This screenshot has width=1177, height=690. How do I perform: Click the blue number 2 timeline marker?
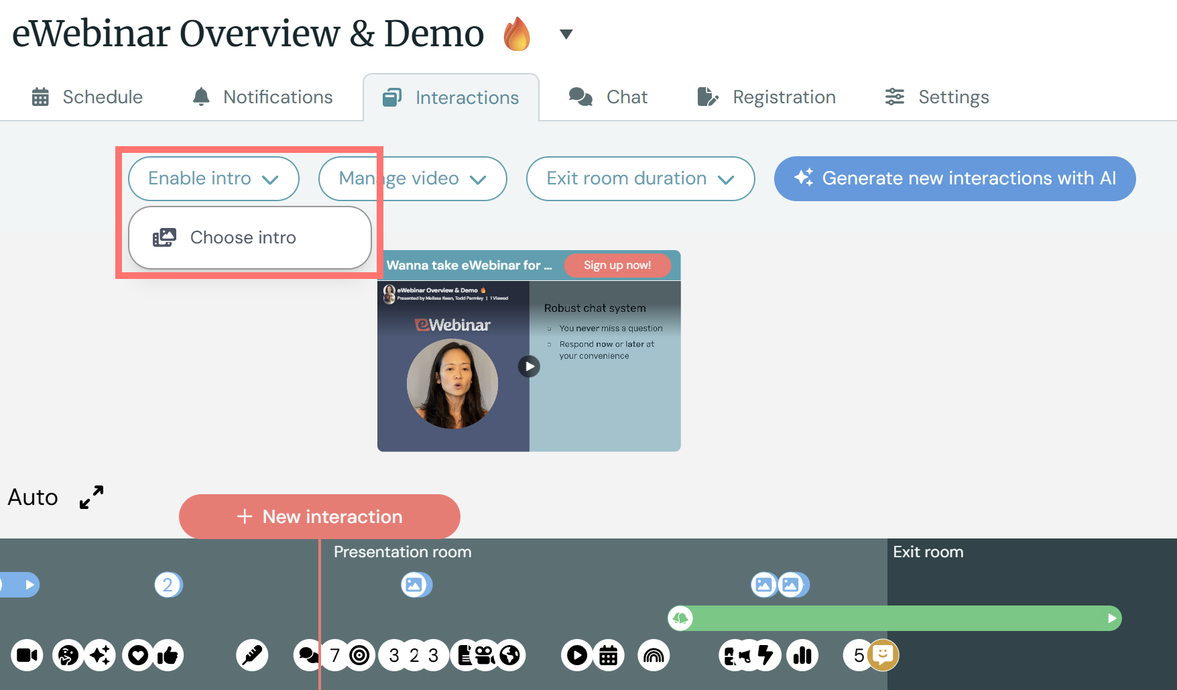coord(168,585)
